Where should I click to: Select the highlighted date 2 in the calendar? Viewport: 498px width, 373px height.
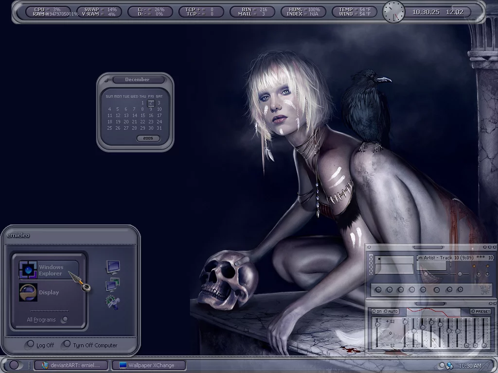151,103
